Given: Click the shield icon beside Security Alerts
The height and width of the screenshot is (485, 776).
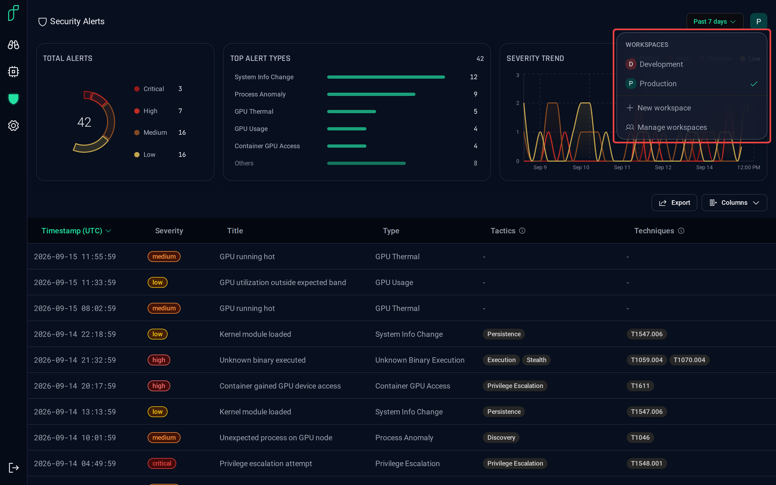Looking at the screenshot, I should click(x=42, y=22).
